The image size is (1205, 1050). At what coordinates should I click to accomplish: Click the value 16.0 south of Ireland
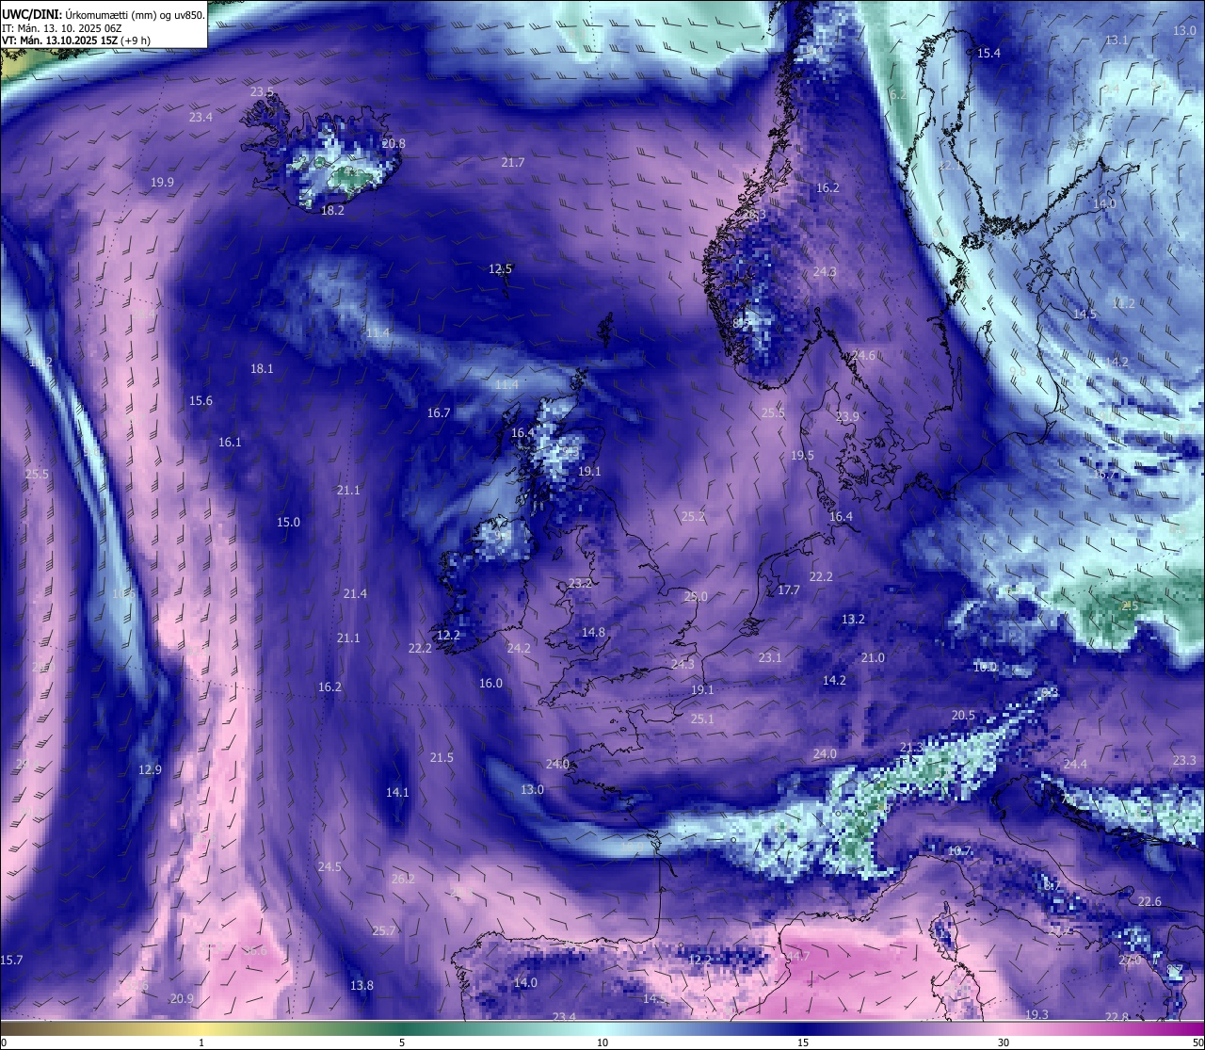490,684
